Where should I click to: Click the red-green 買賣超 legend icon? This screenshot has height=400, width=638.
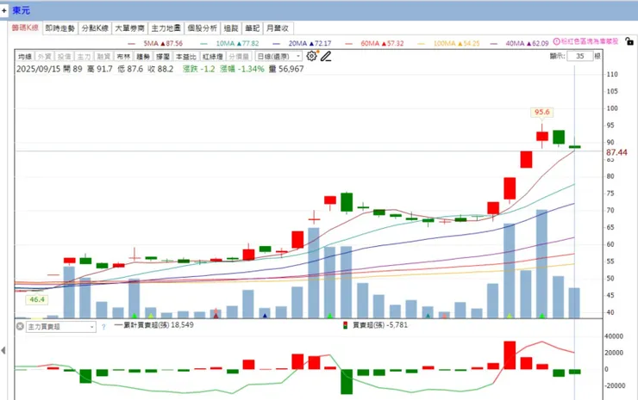tap(345, 325)
